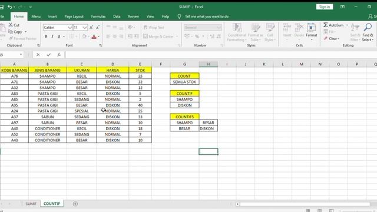Toggle Bold formatting
The width and height of the screenshot is (377, 212).
click(46, 37)
